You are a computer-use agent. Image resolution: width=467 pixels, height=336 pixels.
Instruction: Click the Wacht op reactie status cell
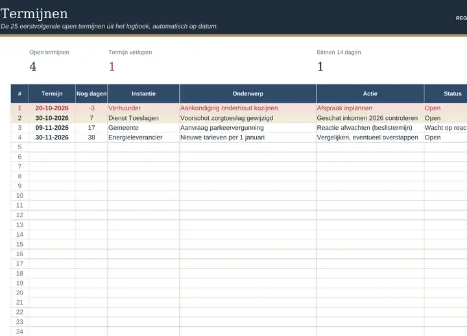pyautogui.click(x=446, y=128)
